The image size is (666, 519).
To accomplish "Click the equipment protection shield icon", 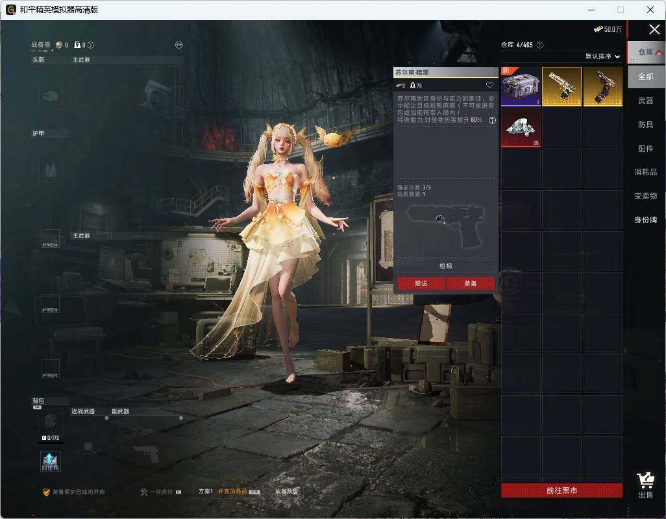I will (x=46, y=492).
